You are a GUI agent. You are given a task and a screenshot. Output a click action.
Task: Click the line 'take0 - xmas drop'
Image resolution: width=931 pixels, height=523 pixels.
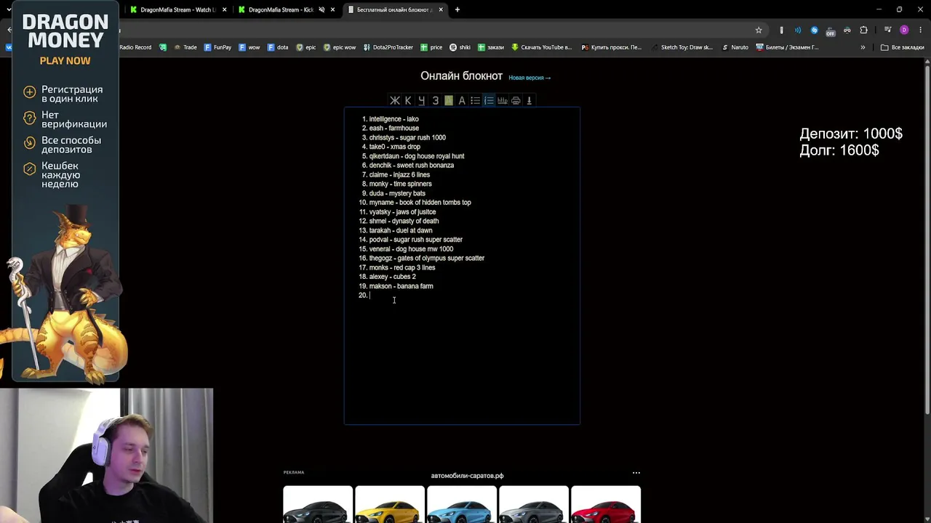(x=394, y=147)
